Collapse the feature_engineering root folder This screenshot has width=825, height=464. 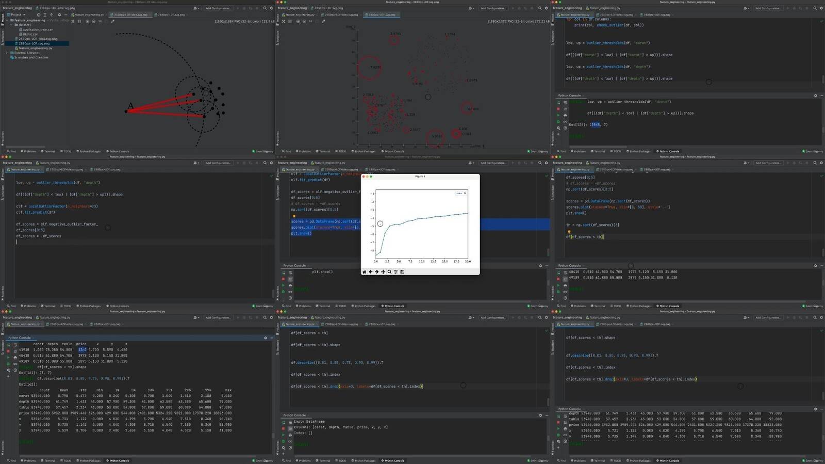[x=7, y=20]
